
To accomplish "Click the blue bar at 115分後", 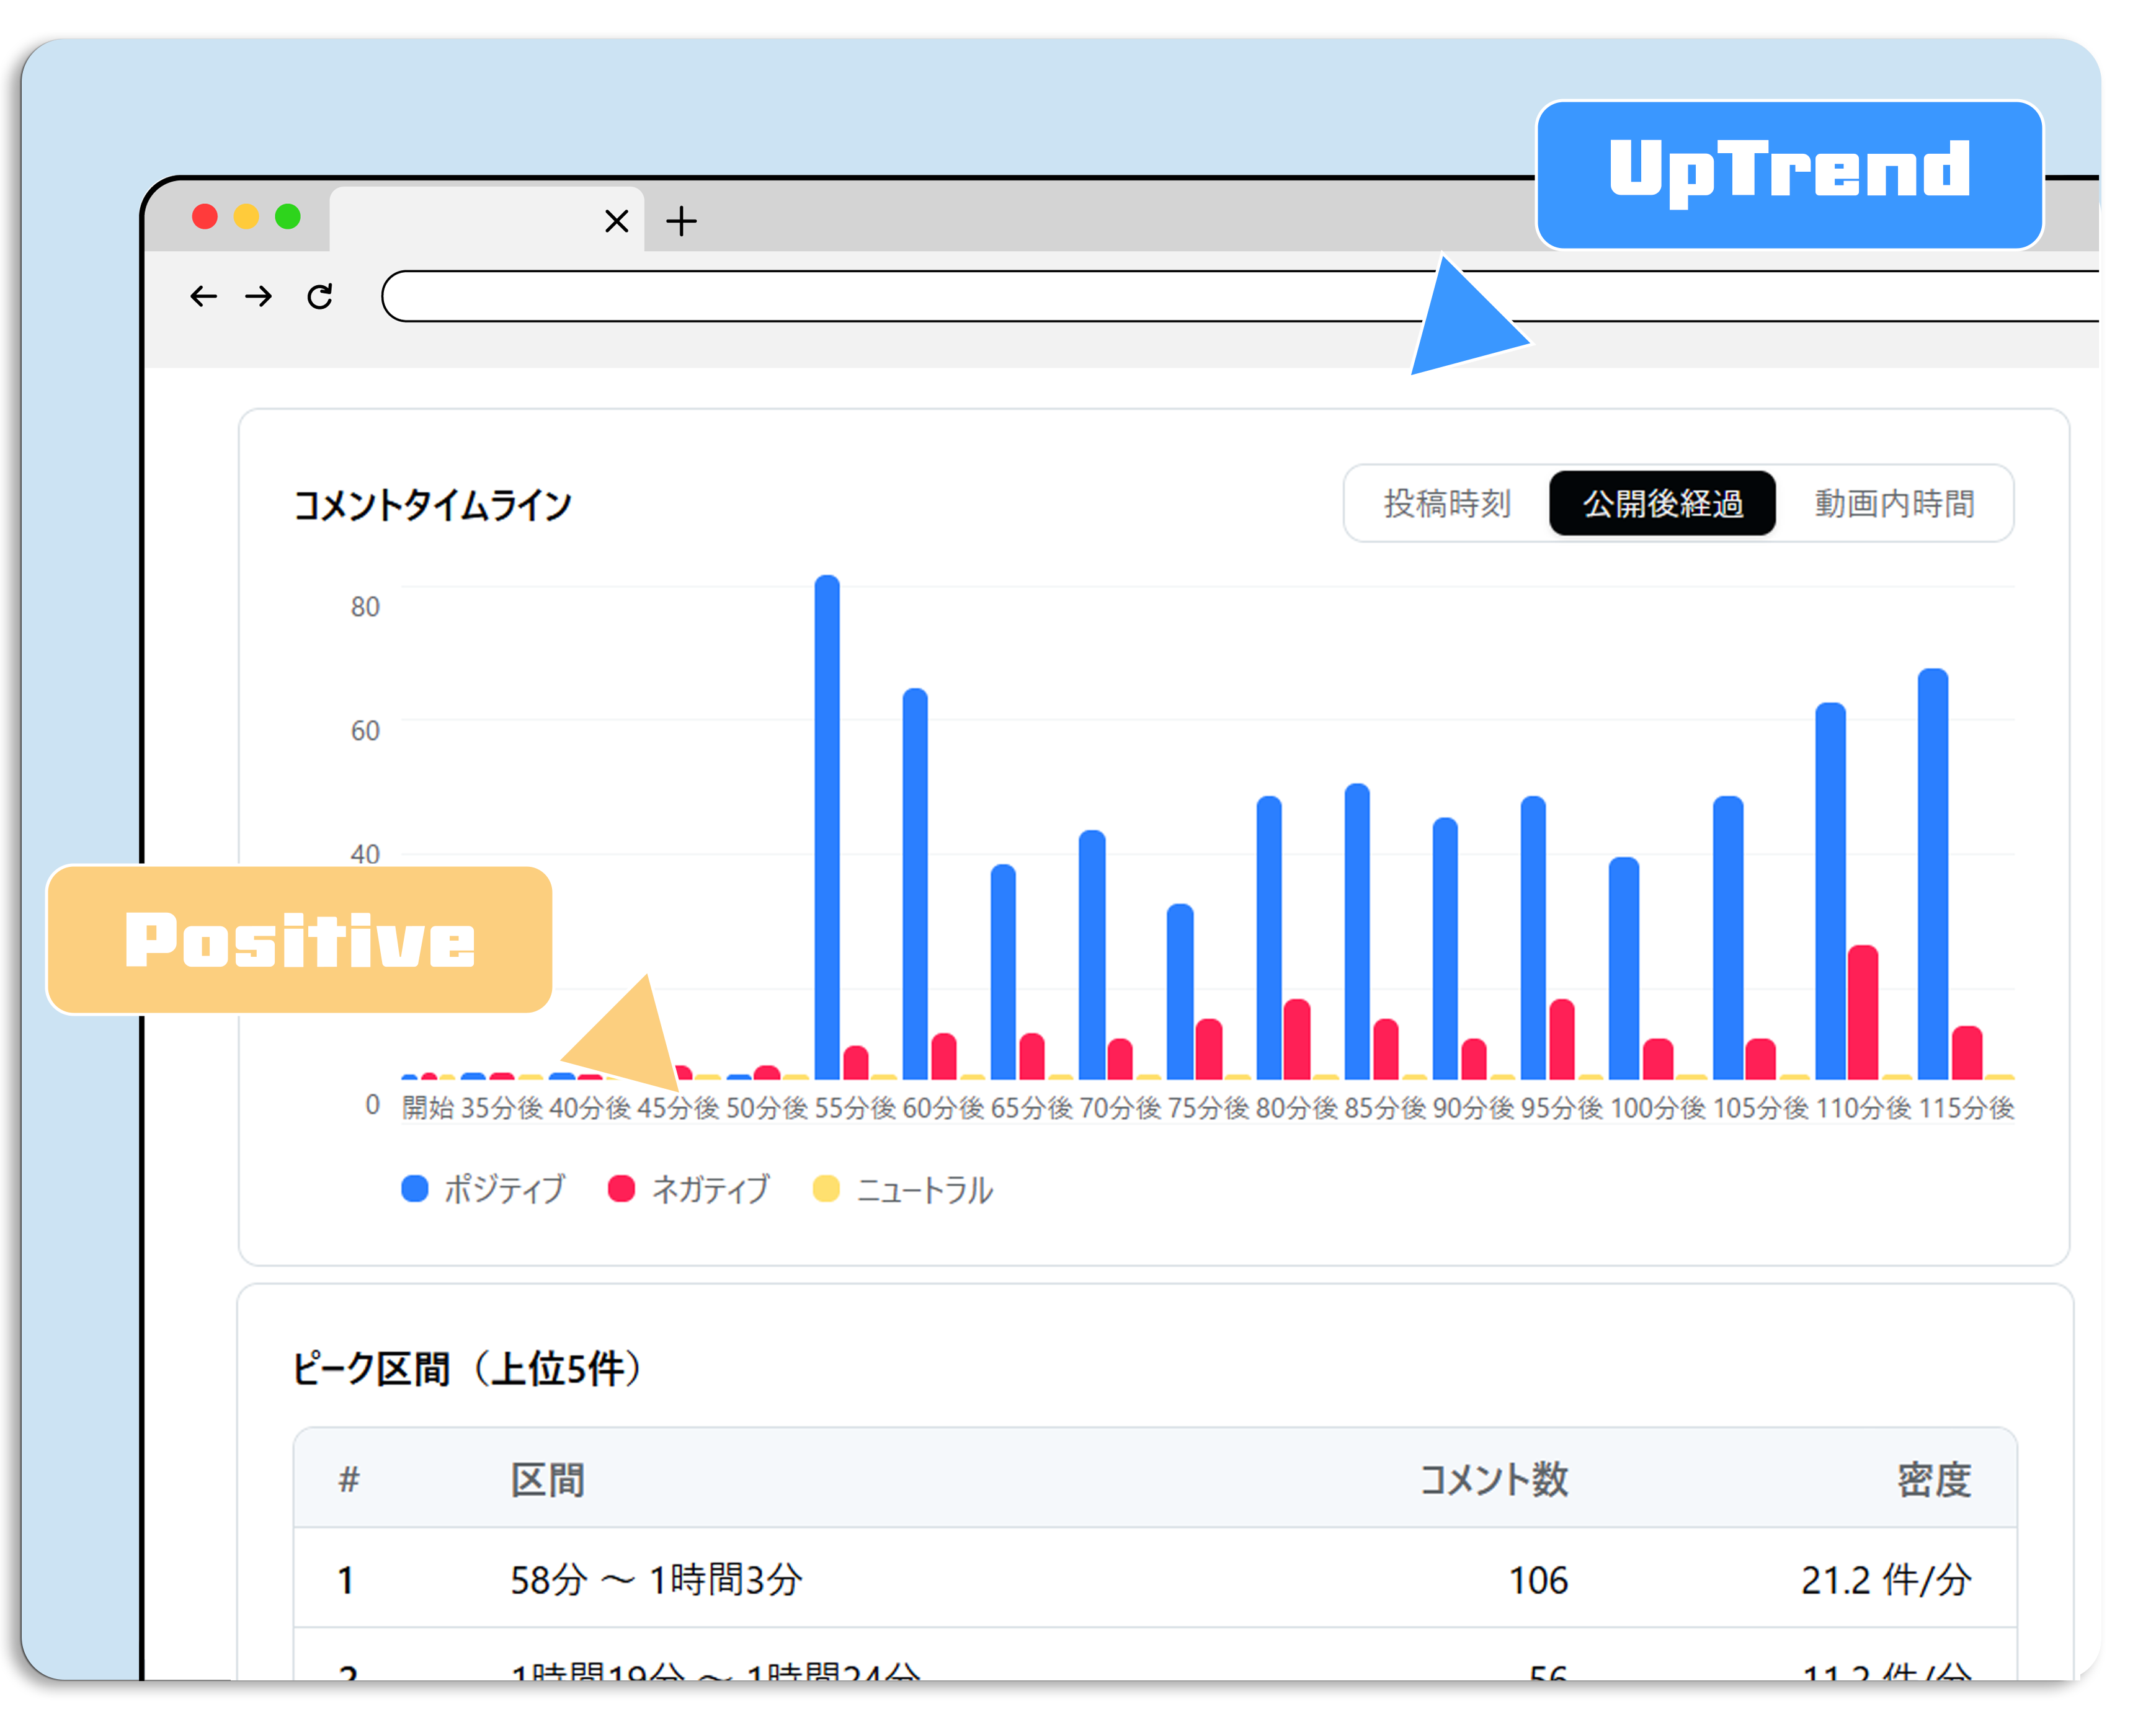I will click(1933, 874).
